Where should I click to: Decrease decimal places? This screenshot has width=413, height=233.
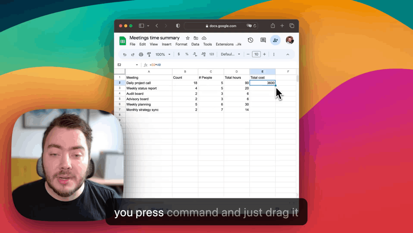[195, 54]
